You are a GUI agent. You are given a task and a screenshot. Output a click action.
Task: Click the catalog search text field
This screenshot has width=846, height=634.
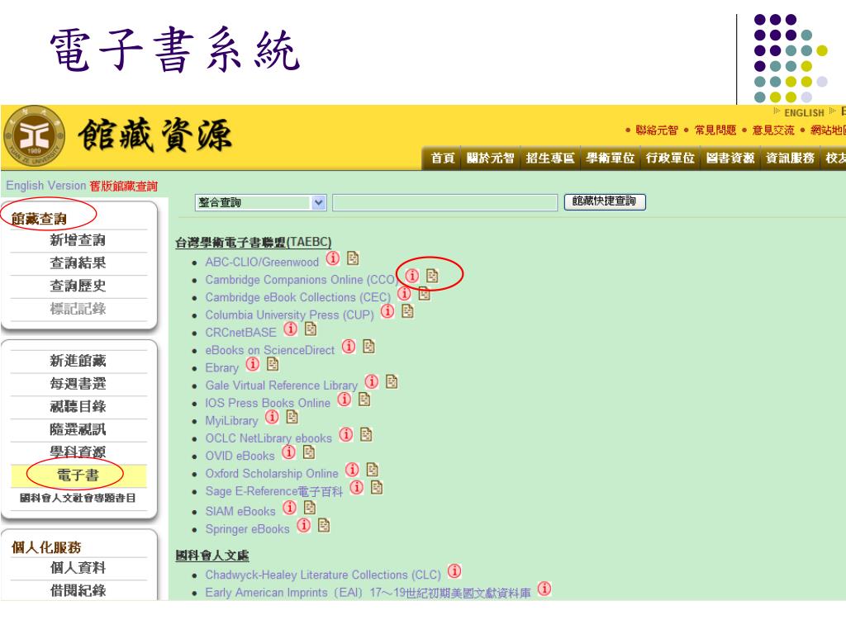445,203
